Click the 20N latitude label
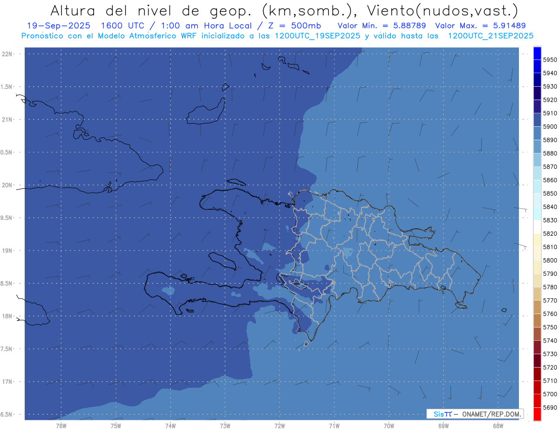The width and height of the screenshot is (559, 432). click(x=7, y=185)
